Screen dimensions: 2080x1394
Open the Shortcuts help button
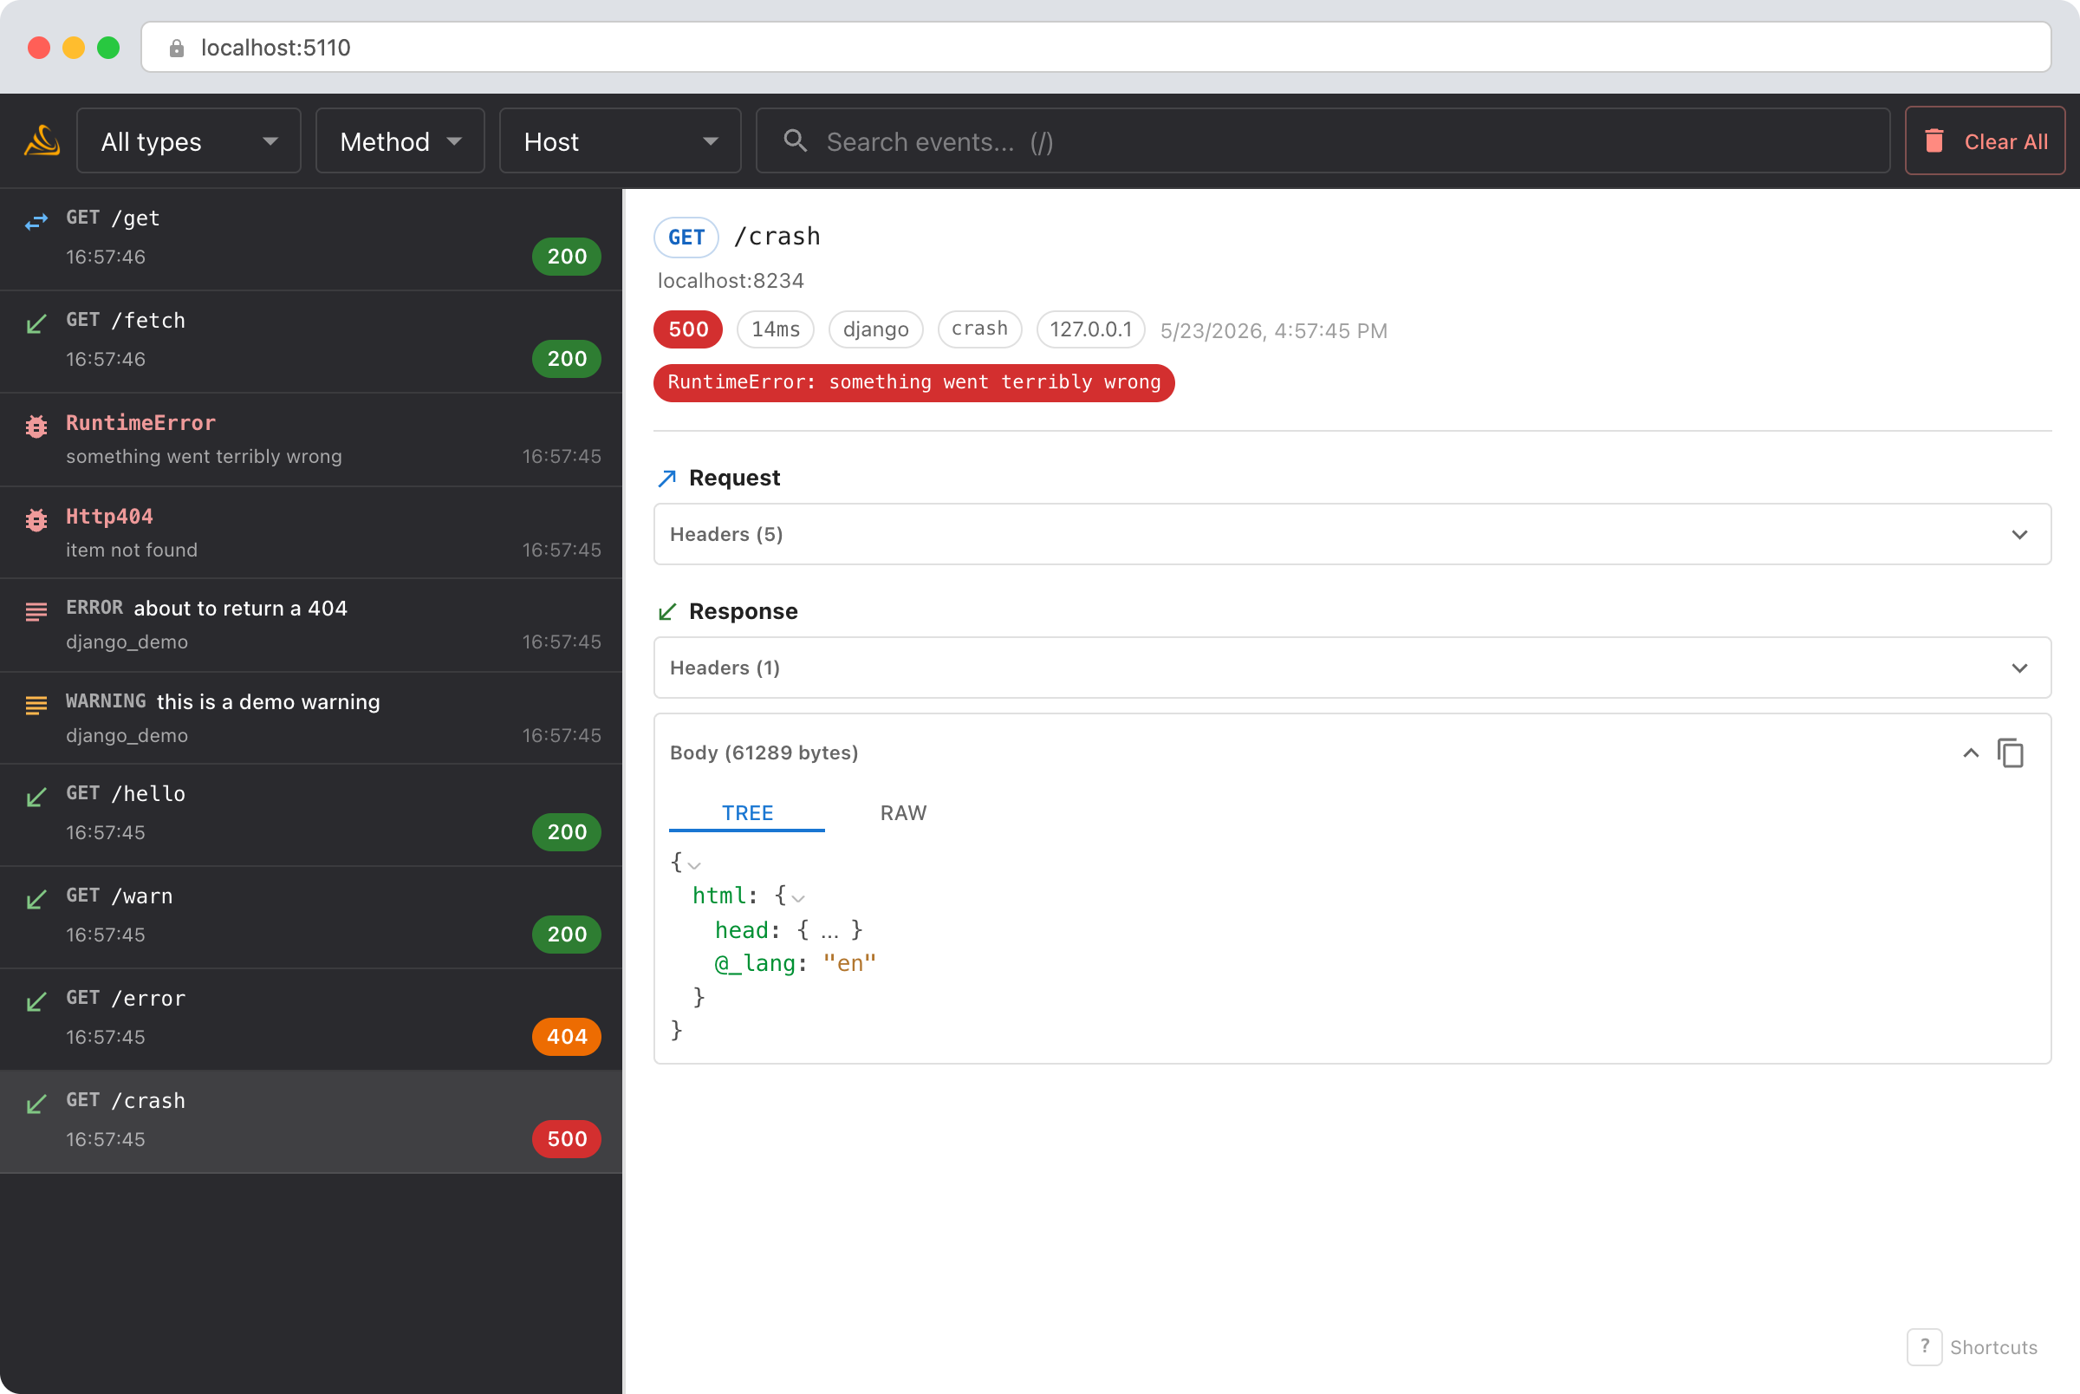1973,1347
